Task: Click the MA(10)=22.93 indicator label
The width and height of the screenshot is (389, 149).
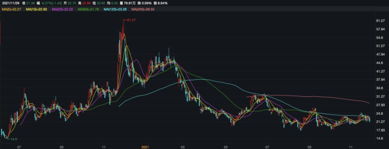Action: tap(36, 9)
